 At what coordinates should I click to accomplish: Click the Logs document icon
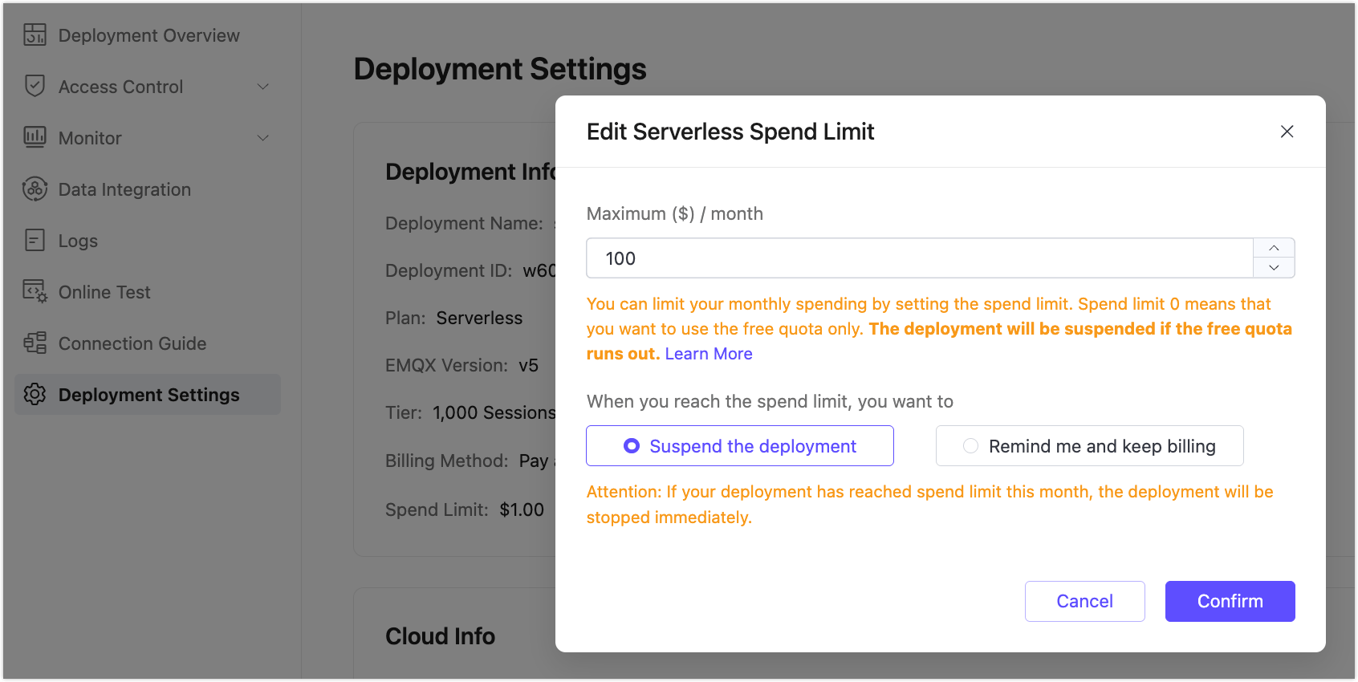pos(35,241)
